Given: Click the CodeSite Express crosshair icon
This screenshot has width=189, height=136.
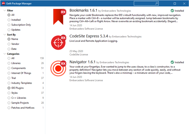Looking at the screenshot, I should coord(58,42).
